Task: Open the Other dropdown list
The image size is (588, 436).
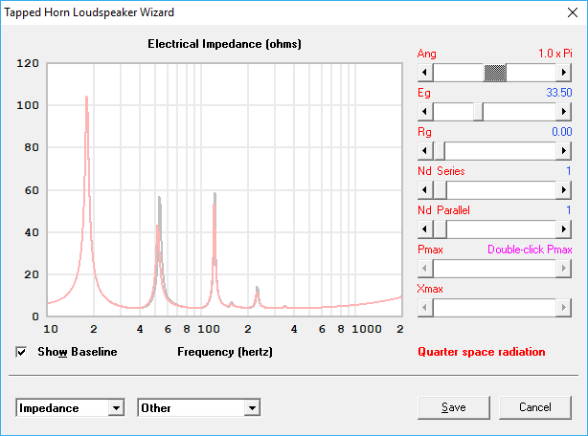Action: tap(252, 408)
